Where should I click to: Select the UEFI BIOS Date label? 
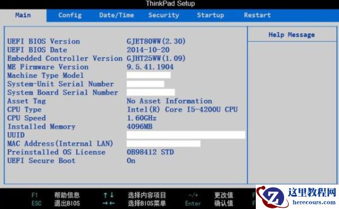pos(37,50)
